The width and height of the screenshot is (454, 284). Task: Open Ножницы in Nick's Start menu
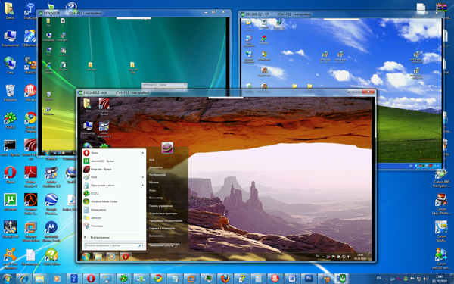tap(113, 226)
